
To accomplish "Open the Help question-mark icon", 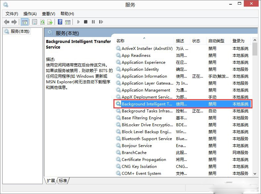I will tap(60, 22).
